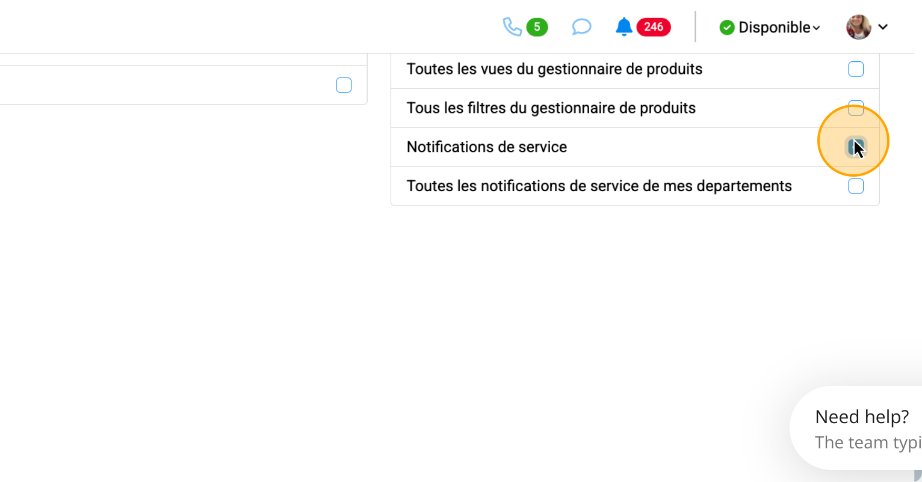The width and height of the screenshot is (922, 482).
Task: Toggle Tous les filtres du gestionnaire checkbox
Action: pyautogui.click(x=856, y=108)
